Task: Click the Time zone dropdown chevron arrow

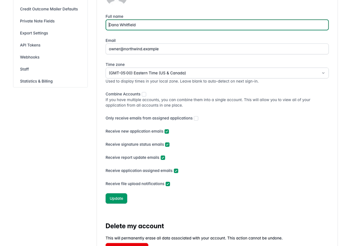Action: tap(323, 73)
